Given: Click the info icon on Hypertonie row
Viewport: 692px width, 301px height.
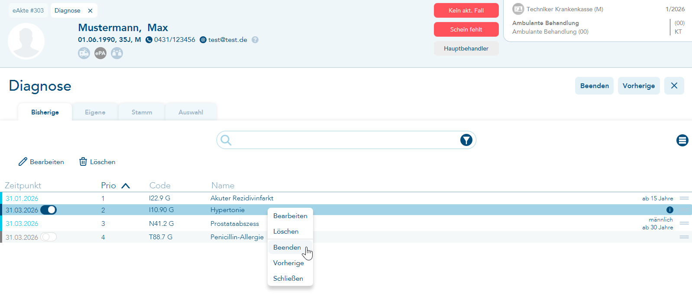Looking at the screenshot, I should pos(669,210).
